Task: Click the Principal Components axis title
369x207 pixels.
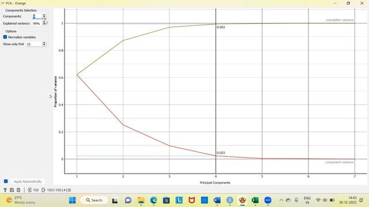Action: pyautogui.click(x=215, y=183)
